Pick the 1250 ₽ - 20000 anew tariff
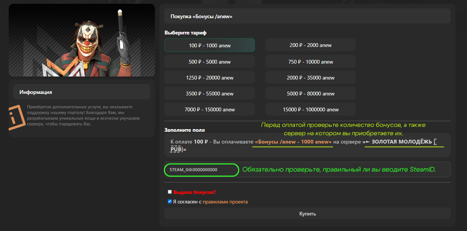The width and height of the screenshot is (467, 231). click(x=209, y=78)
